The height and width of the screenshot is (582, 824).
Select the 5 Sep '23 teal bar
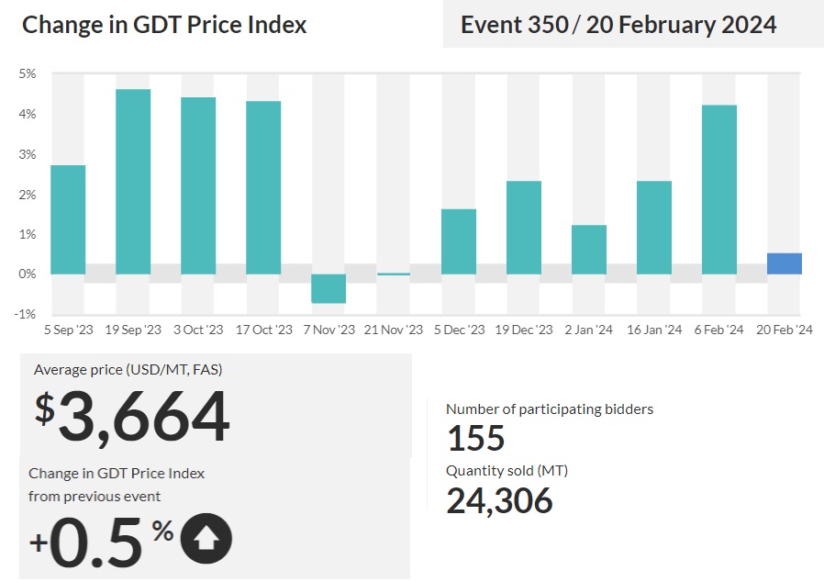click(68, 219)
